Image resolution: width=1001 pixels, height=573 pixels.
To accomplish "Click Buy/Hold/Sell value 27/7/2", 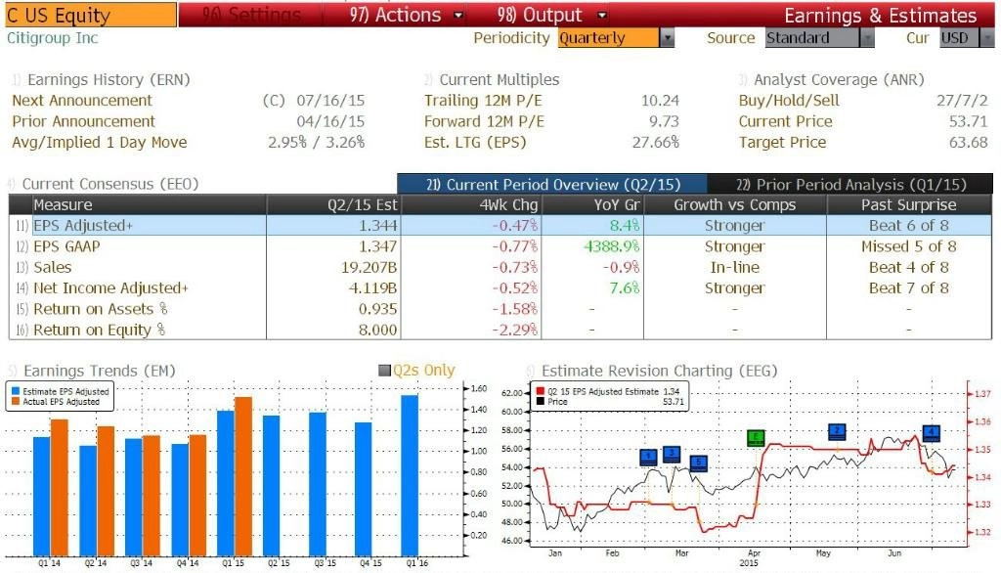I will pos(962,101).
